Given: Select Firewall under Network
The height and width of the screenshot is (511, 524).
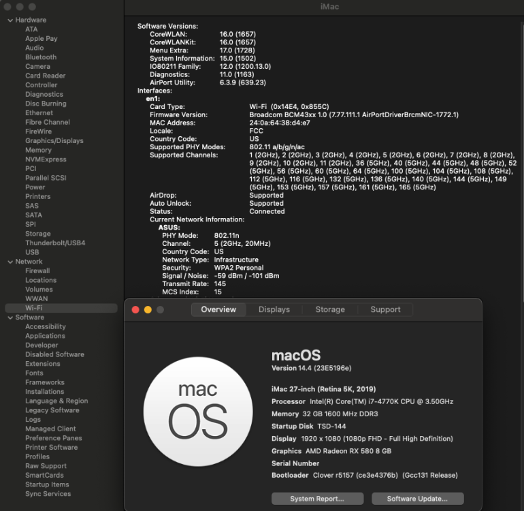Looking at the screenshot, I should pyautogui.click(x=37, y=270).
